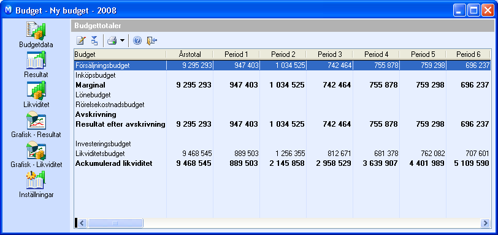
Task: Select the Likviditet sidebar icon
Action: click(36, 90)
